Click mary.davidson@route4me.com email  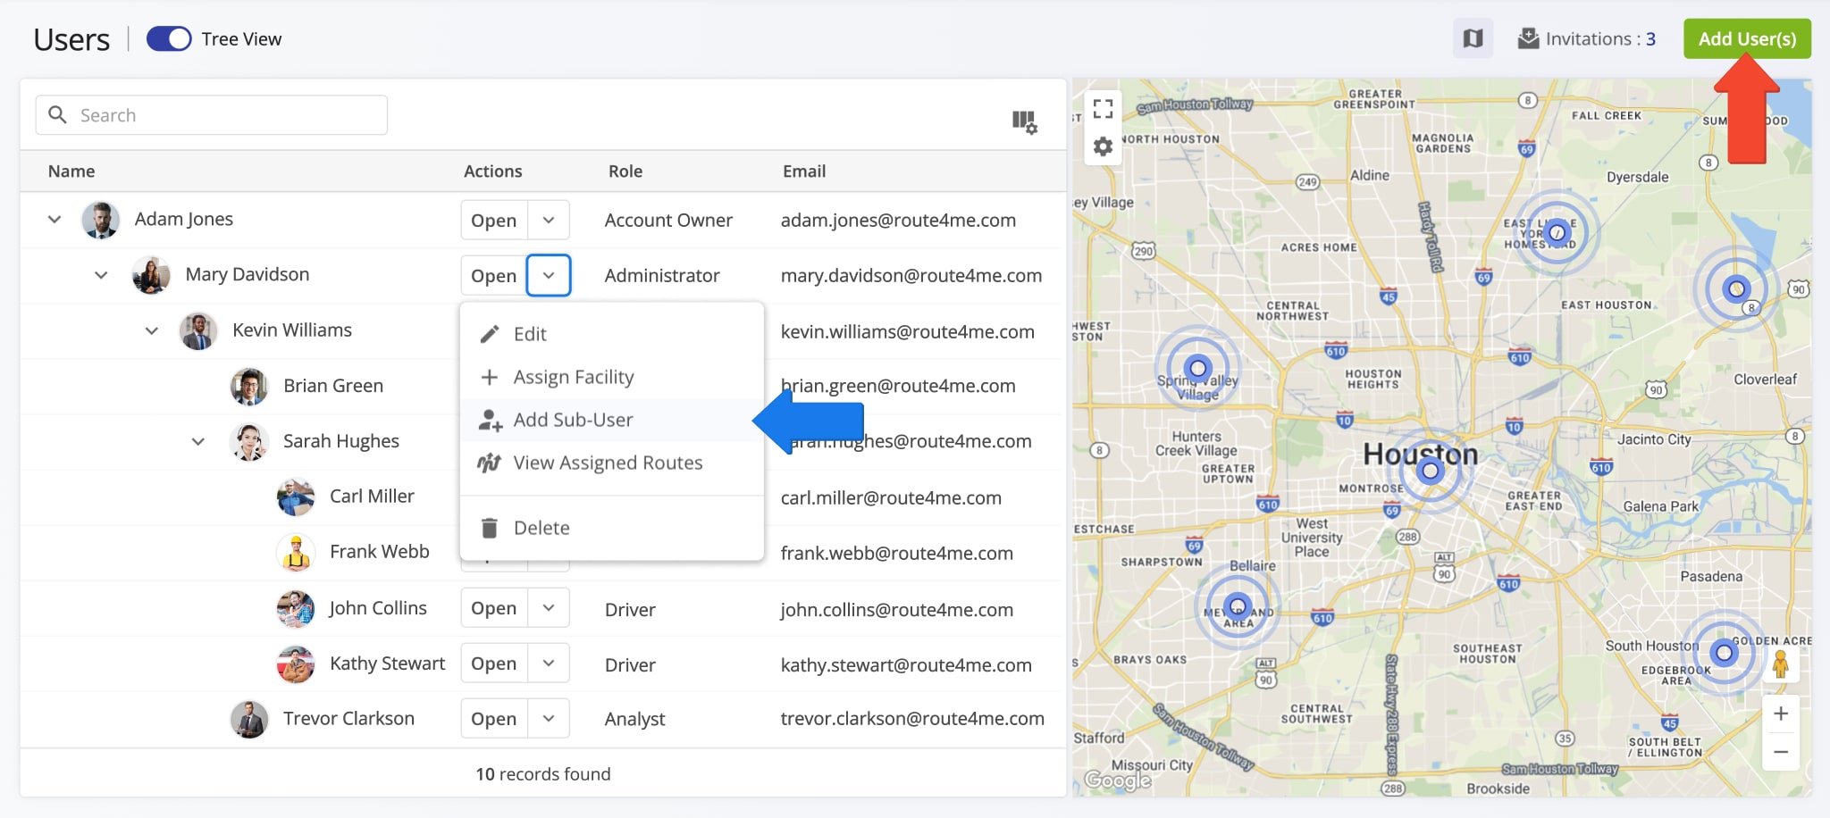911,275
